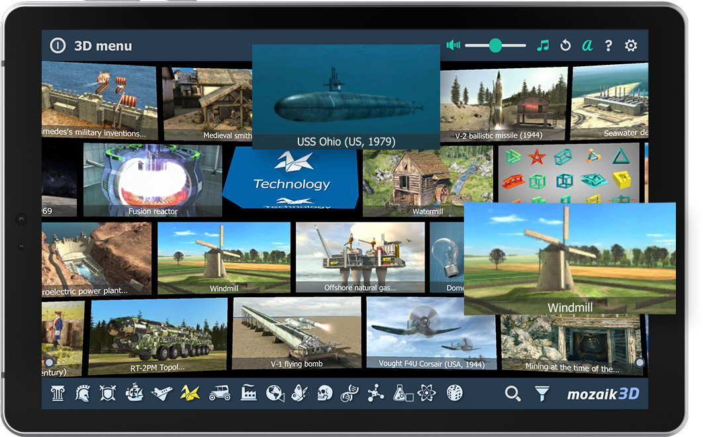Click the volume slider handle
The height and width of the screenshot is (437, 703).
(x=495, y=46)
